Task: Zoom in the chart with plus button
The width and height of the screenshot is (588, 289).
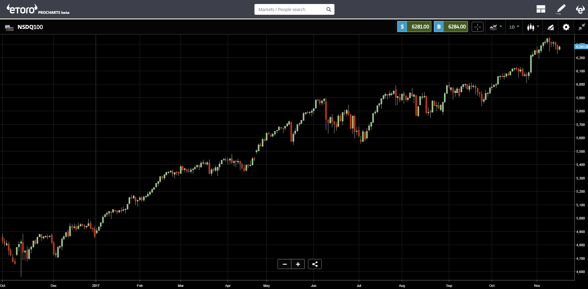Action: click(298, 264)
